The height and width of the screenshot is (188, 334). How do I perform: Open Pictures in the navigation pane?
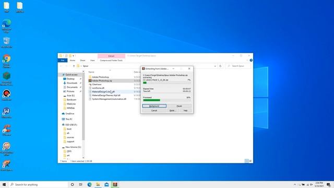click(70, 91)
